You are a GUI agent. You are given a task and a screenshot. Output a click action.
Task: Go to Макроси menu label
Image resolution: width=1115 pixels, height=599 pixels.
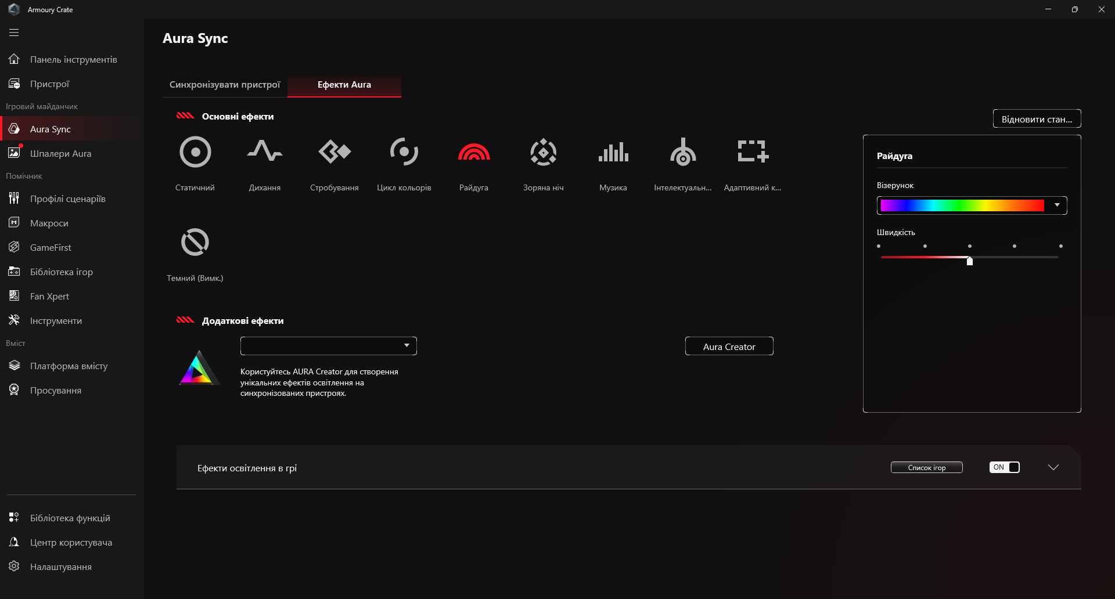coord(49,223)
